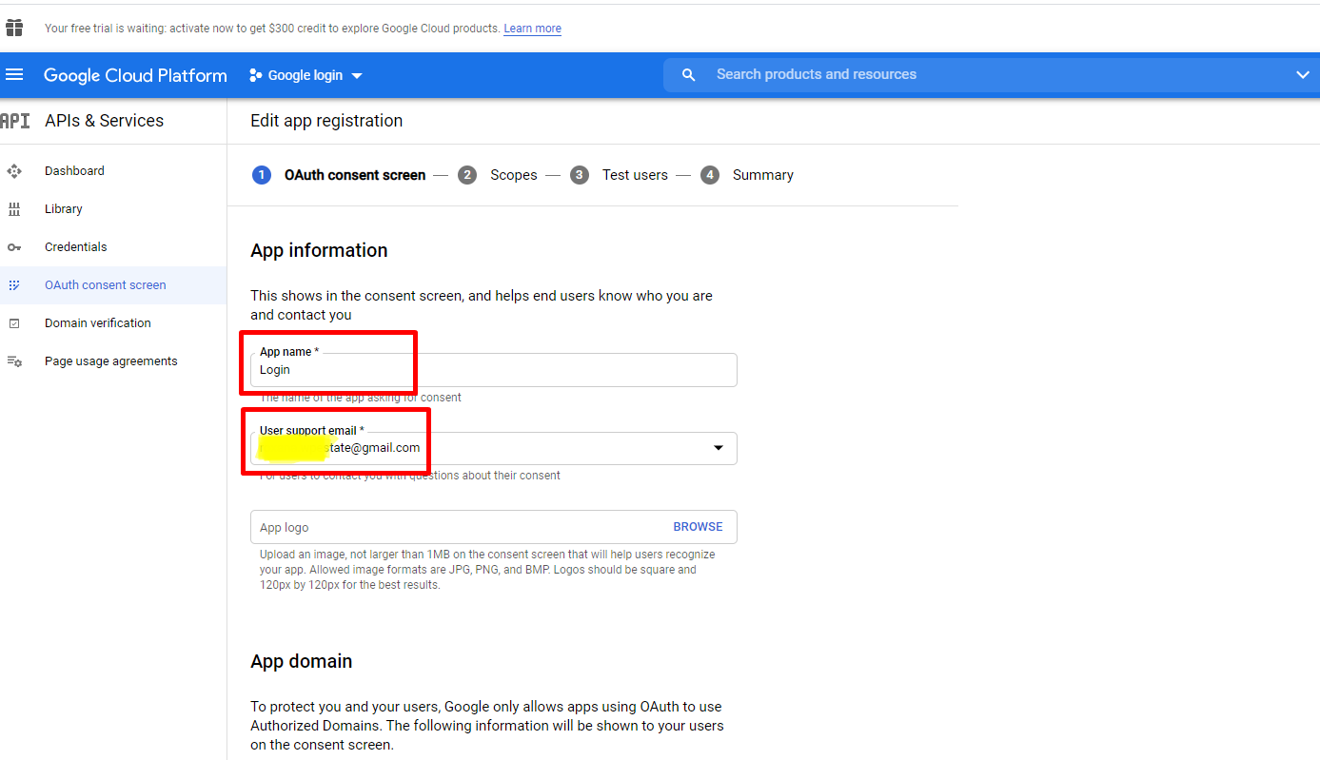1320x760 pixels.
Task: Open Library in the sidebar
Action: point(64,209)
